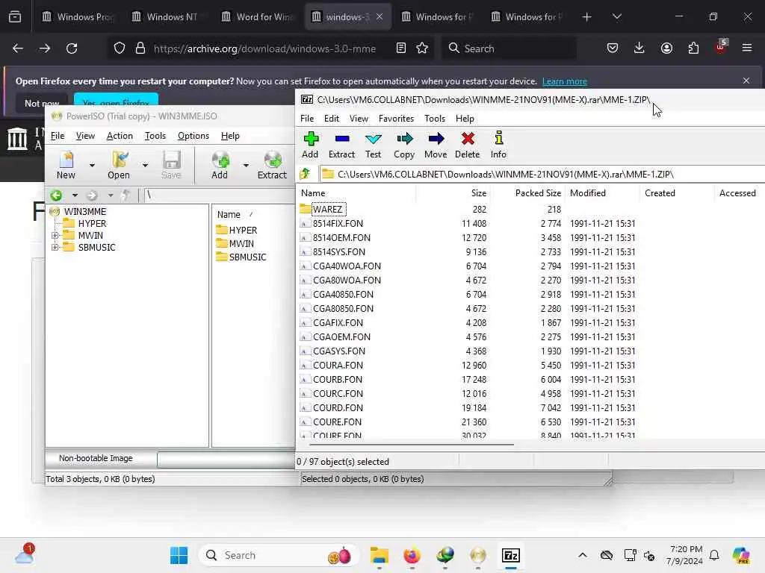Click the New icon in PowerISO toolbar
The width and height of the screenshot is (765, 573).
[66, 160]
